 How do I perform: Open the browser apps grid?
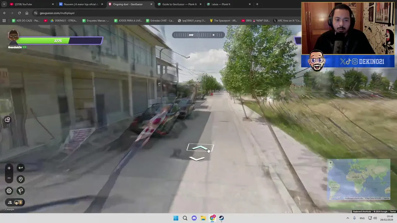[4, 21]
